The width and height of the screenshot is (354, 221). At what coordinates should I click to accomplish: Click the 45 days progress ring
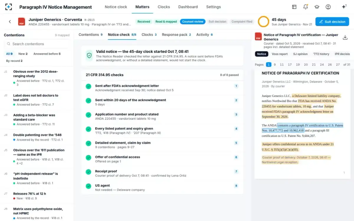263,22
